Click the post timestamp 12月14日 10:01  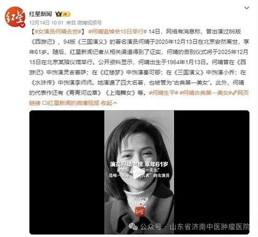coord(46,23)
